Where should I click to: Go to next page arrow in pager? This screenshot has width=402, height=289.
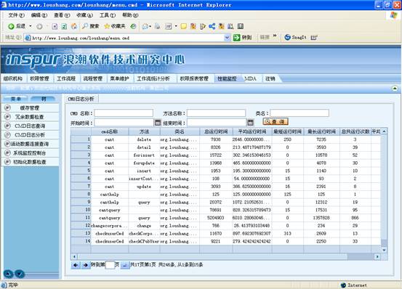click(85, 265)
